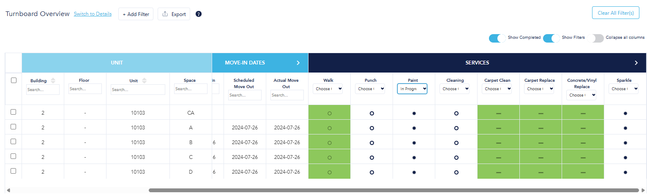The height and width of the screenshot is (196, 647).
Task: Open the Walk filter dropdown
Action: point(328,89)
